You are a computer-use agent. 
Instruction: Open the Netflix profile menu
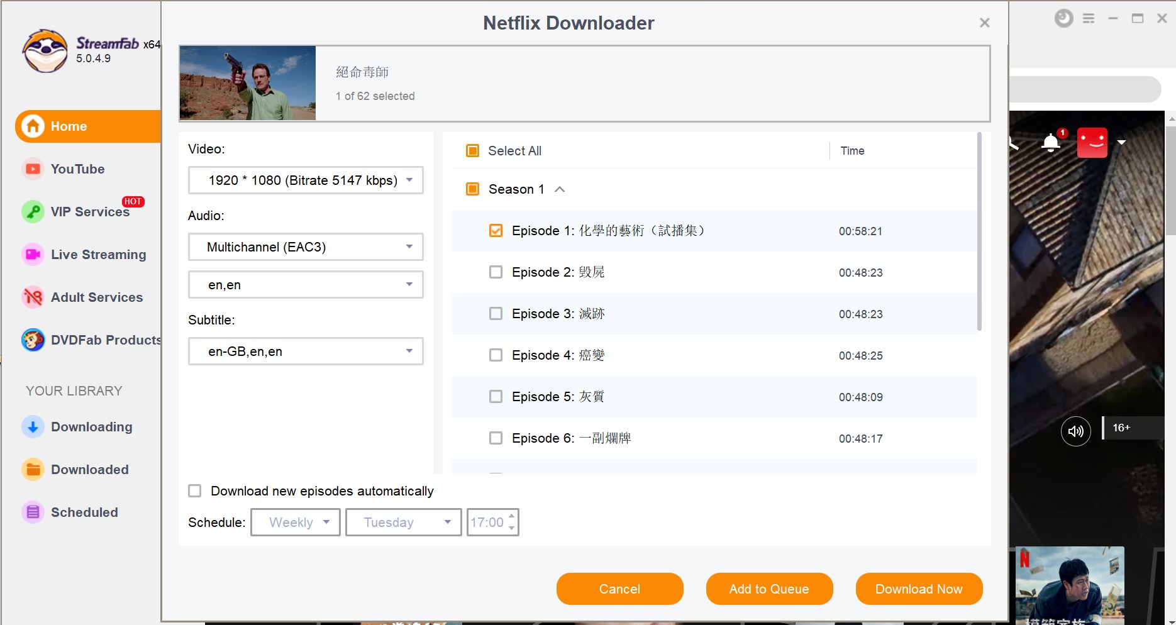tap(1092, 141)
